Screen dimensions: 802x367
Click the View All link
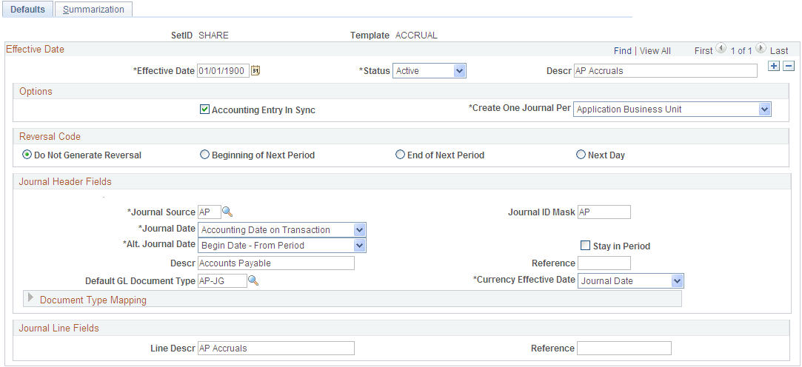coord(655,50)
